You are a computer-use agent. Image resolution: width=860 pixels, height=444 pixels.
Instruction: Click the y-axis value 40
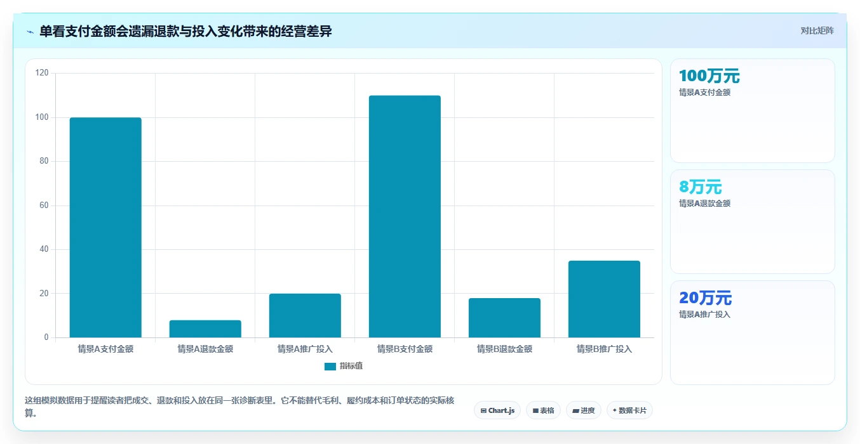click(44, 249)
